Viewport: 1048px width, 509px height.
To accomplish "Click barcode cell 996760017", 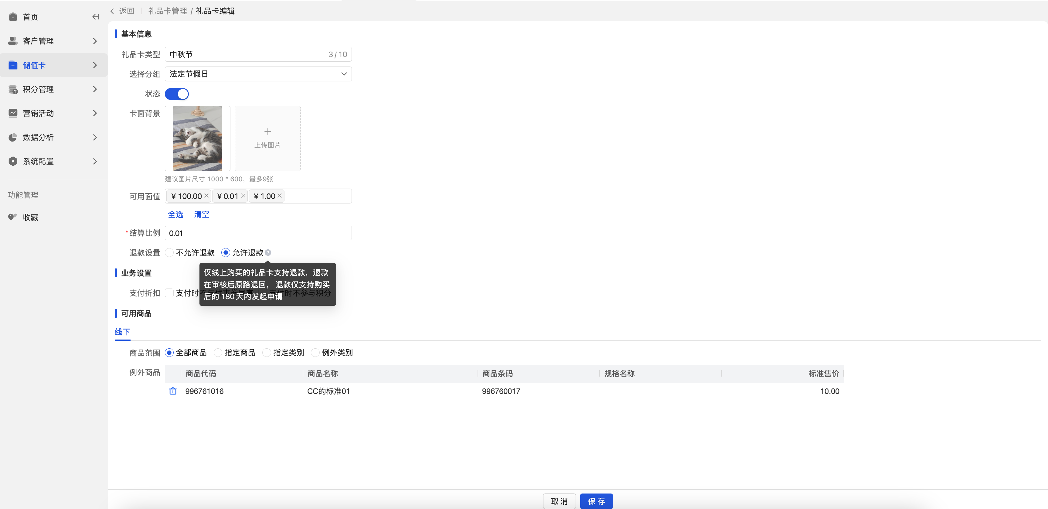I will (x=501, y=391).
